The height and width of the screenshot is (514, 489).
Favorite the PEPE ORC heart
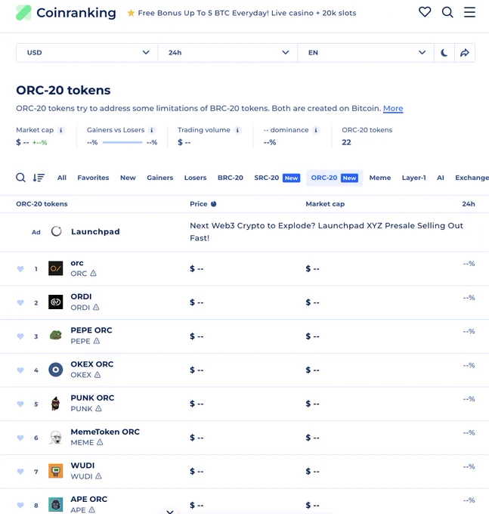(20, 336)
